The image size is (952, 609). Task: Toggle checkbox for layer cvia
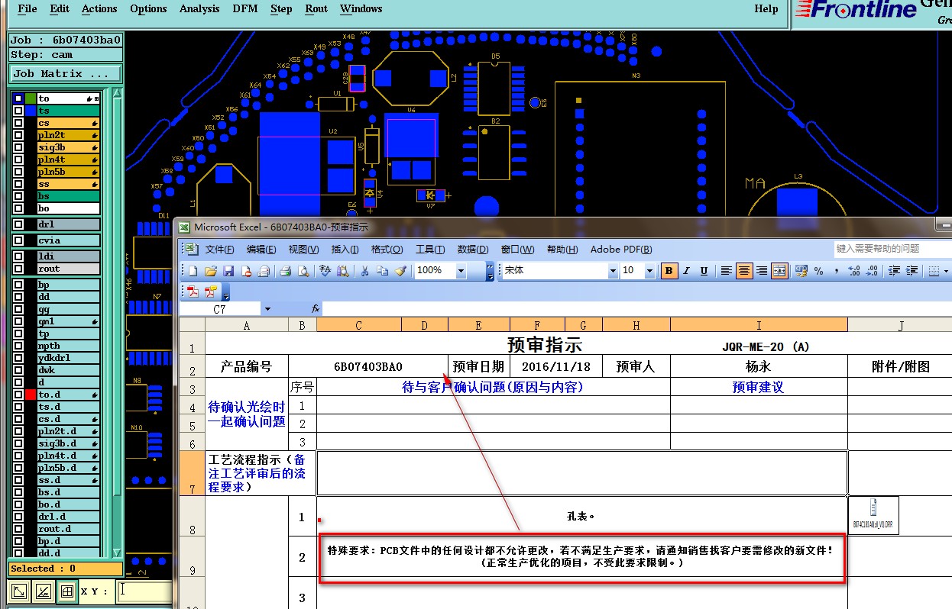click(x=18, y=240)
